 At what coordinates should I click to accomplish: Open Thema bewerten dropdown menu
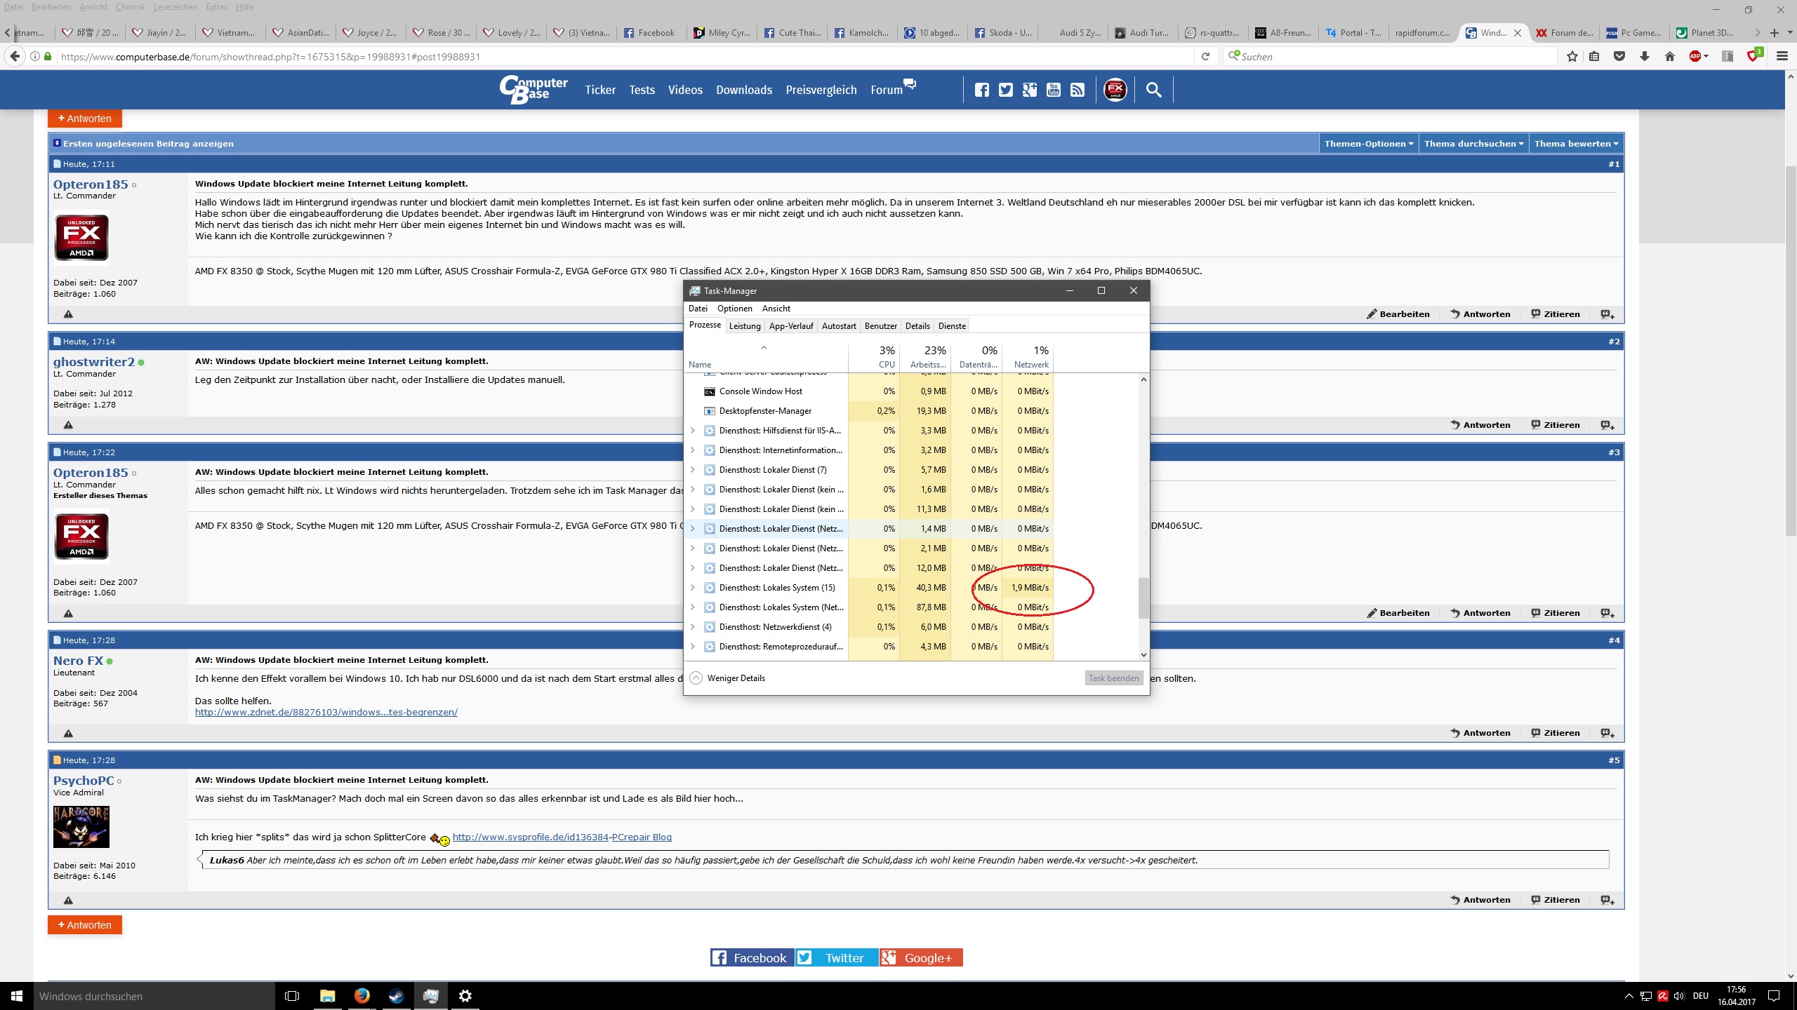click(x=1576, y=144)
